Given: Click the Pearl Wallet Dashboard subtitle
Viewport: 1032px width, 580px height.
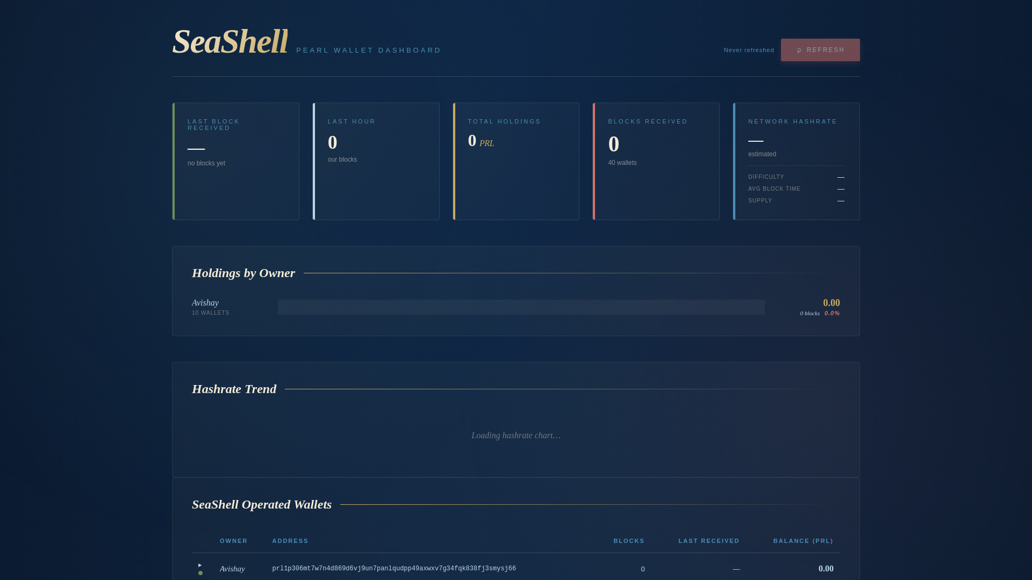Looking at the screenshot, I should point(368,50).
